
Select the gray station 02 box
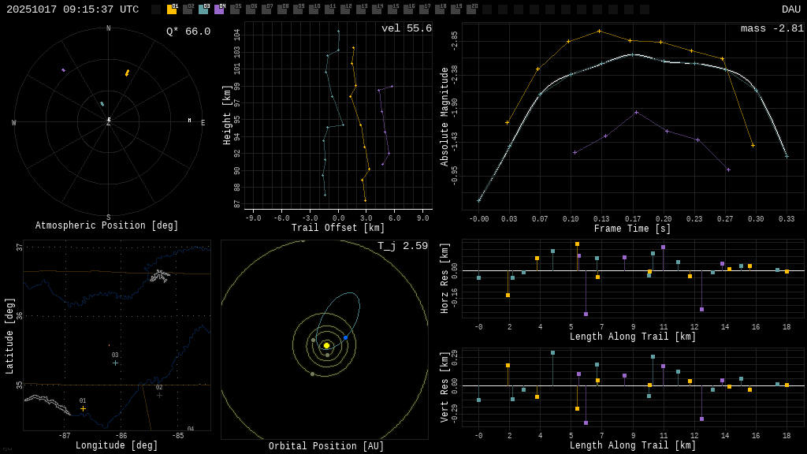(188, 9)
